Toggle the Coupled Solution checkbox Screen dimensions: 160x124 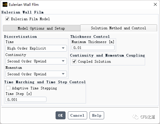coord(74,61)
